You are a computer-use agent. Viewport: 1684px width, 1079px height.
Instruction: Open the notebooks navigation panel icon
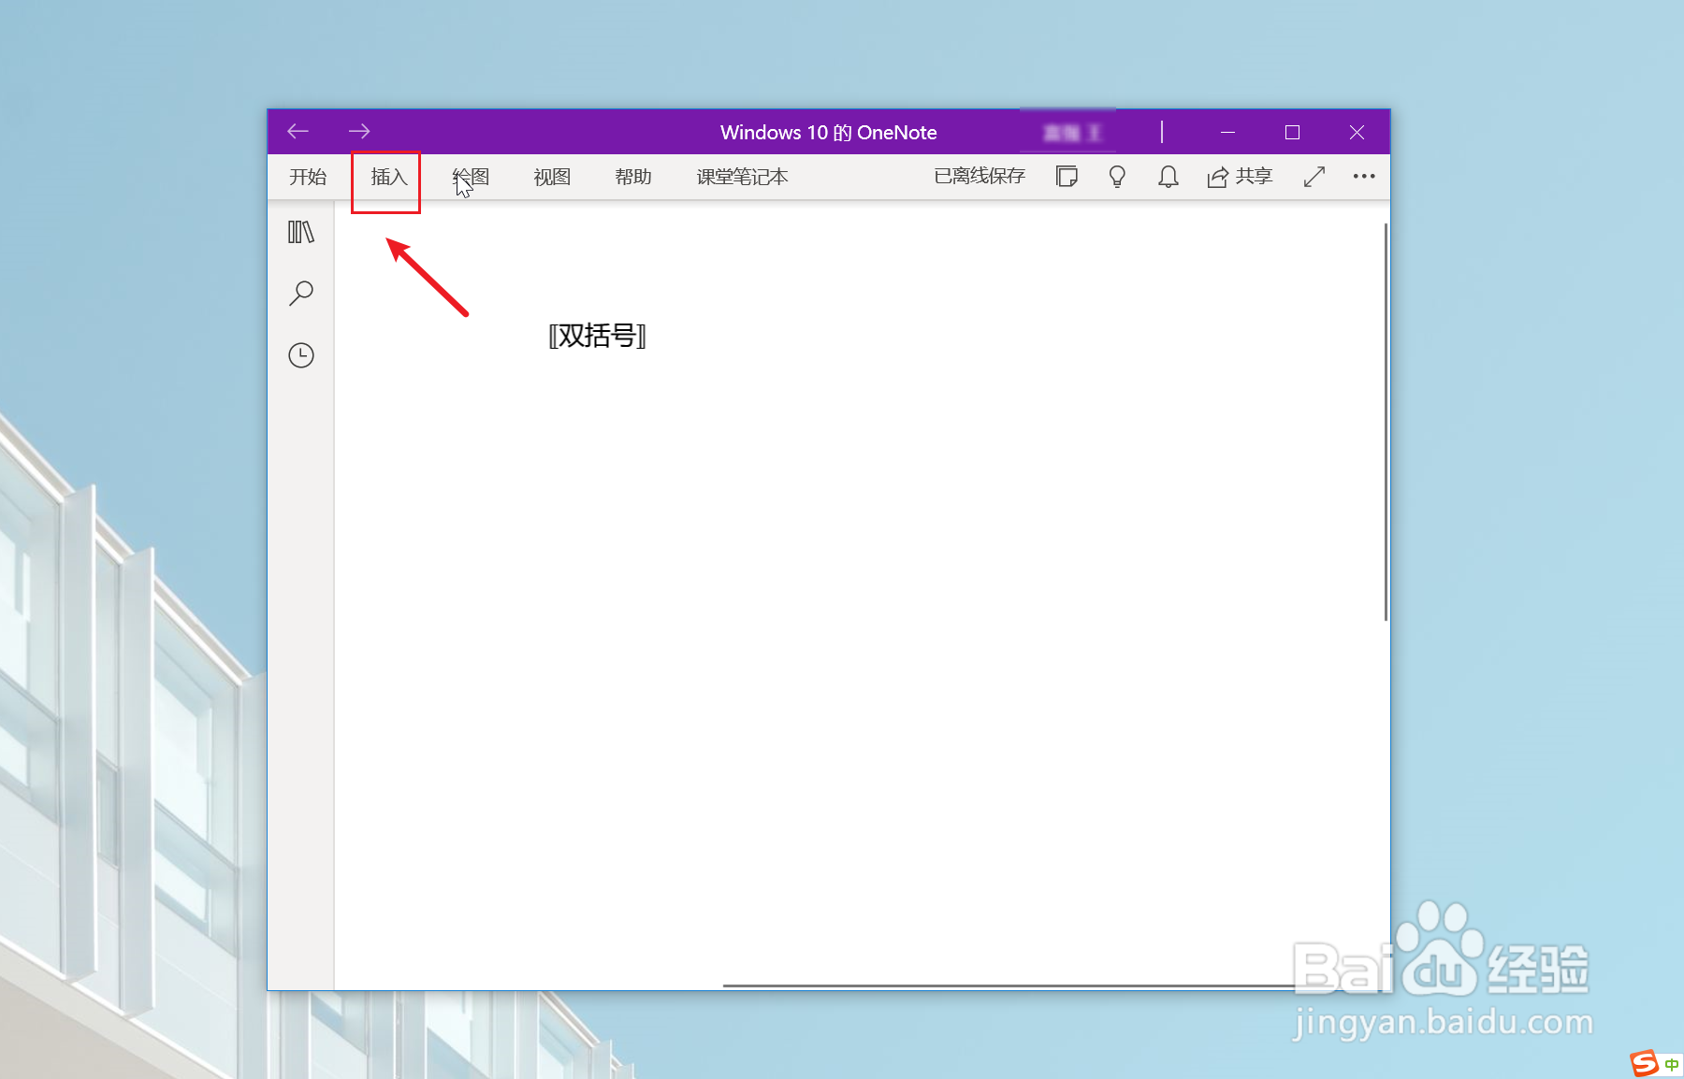pyautogui.click(x=301, y=232)
